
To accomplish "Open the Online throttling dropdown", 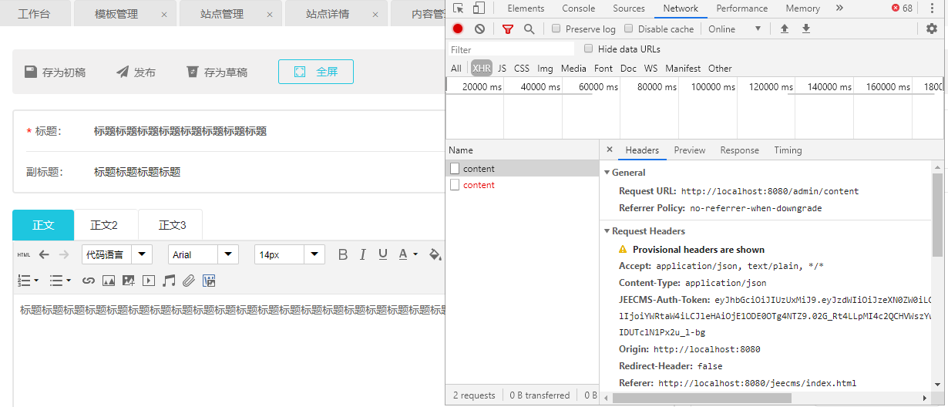I will pyautogui.click(x=735, y=29).
